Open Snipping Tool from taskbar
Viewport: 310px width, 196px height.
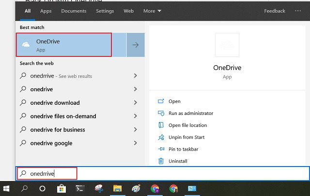click(x=99, y=189)
